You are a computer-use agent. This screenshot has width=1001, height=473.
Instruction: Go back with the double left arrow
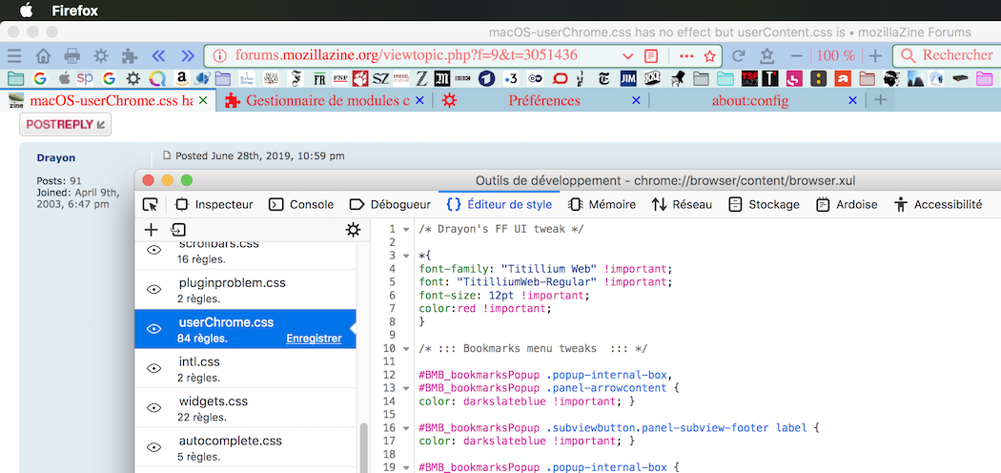[x=158, y=55]
